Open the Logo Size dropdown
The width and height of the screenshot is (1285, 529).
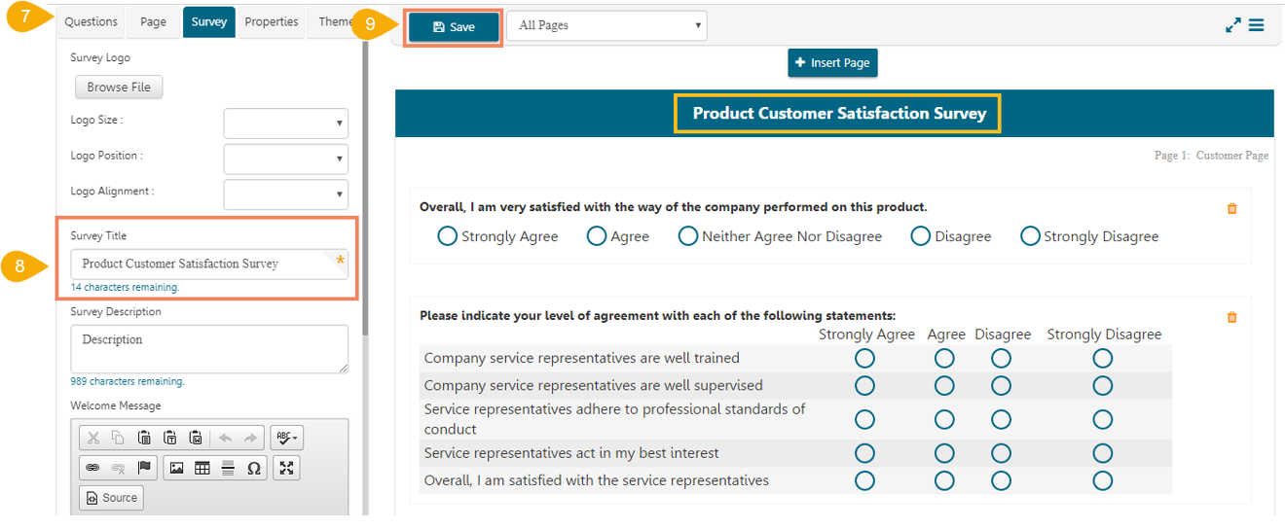coord(286,123)
